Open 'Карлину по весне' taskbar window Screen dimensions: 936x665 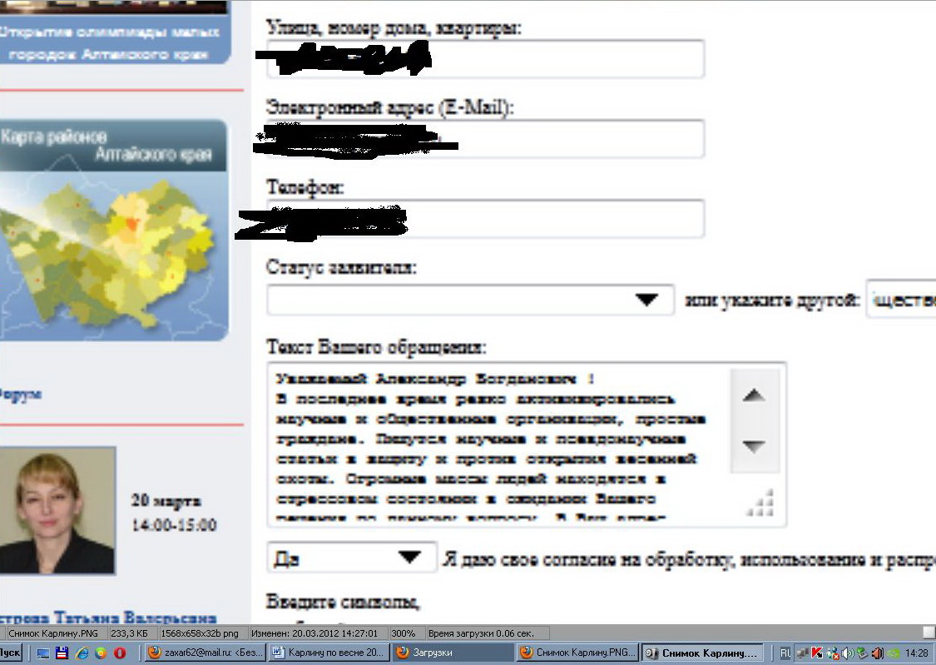pos(328,653)
